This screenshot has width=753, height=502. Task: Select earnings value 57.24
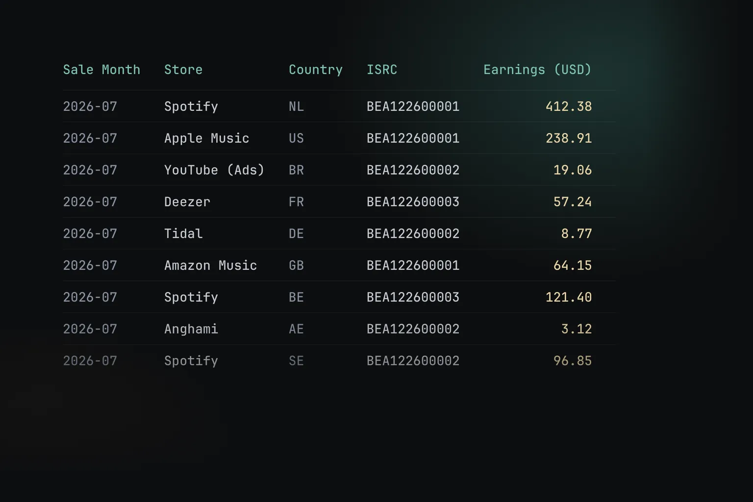click(573, 202)
